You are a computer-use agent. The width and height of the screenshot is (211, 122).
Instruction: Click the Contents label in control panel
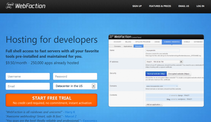click(x=113, y=95)
